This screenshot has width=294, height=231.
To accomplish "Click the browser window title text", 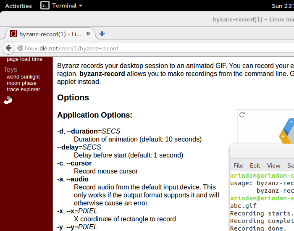I will [x=253, y=19].
